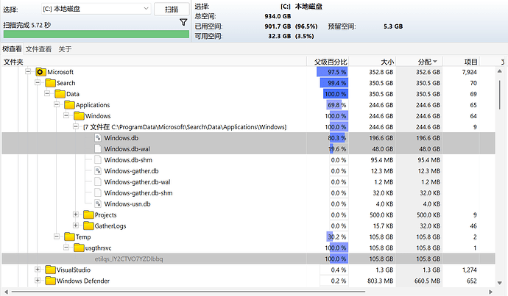Click the Applications folder icon
The width and height of the screenshot is (508, 296).
(69, 105)
